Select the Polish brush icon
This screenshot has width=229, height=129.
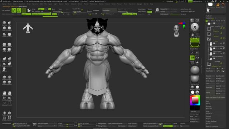click(x=4, y=34)
